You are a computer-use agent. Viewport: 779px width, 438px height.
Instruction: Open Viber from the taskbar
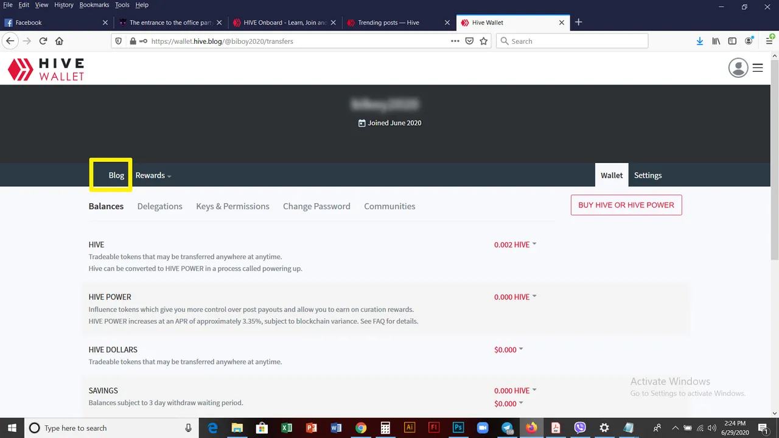click(x=580, y=428)
